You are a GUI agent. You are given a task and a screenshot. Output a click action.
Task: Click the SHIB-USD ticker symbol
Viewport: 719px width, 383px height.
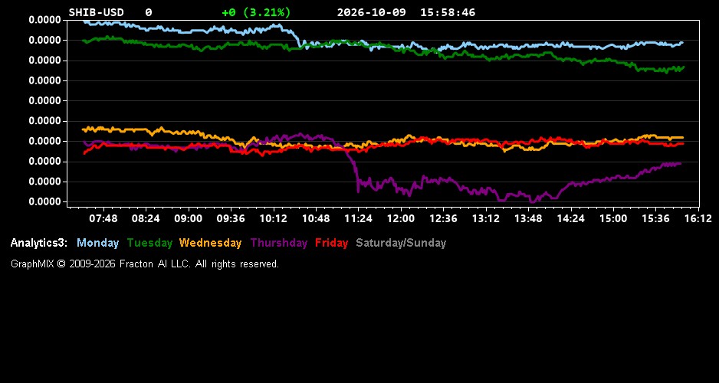point(97,12)
